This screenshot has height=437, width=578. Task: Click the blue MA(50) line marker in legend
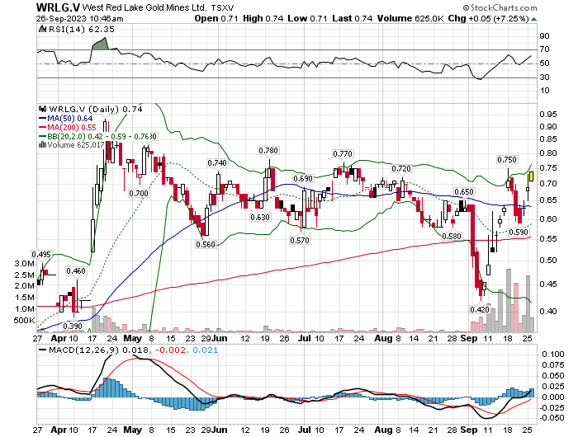[42, 119]
